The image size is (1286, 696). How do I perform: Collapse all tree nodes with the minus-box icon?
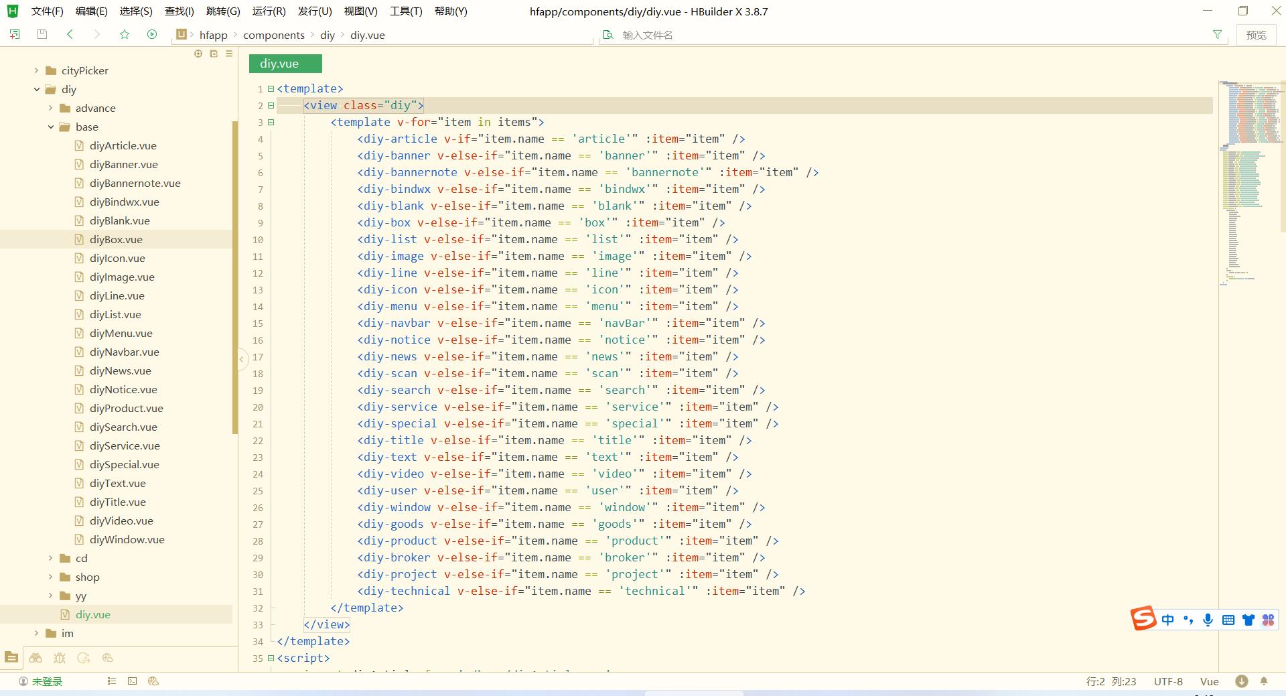click(x=214, y=54)
